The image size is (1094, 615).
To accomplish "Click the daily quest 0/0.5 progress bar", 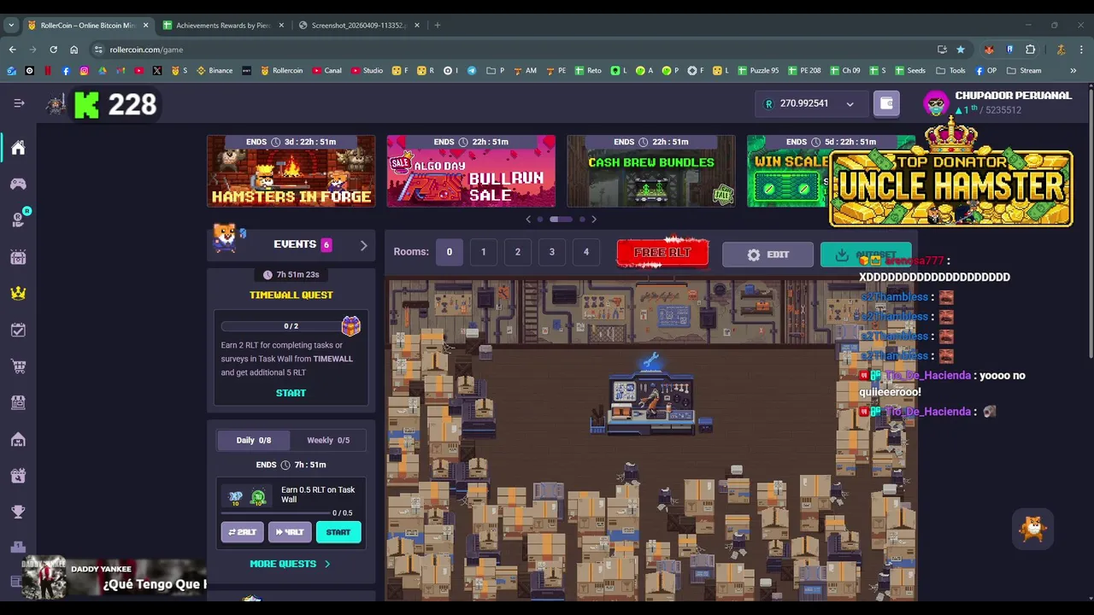I will [x=275, y=513].
